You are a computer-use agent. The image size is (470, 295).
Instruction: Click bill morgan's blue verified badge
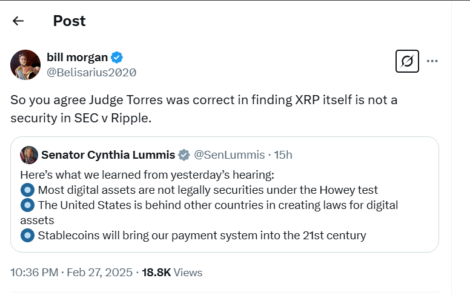pyautogui.click(x=117, y=58)
